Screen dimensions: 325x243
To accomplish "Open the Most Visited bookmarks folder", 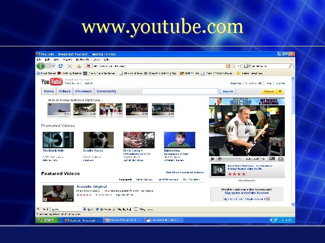I will (46, 73).
